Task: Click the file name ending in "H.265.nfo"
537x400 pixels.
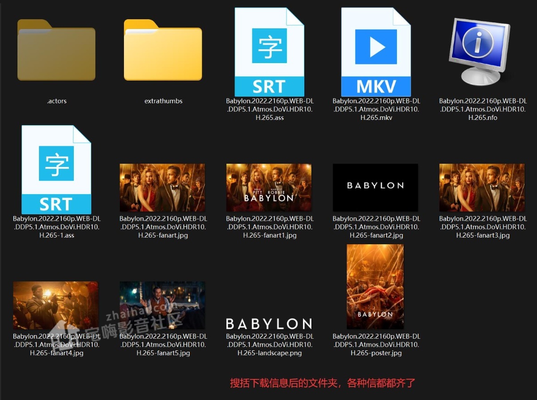Action: click(483, 109)
